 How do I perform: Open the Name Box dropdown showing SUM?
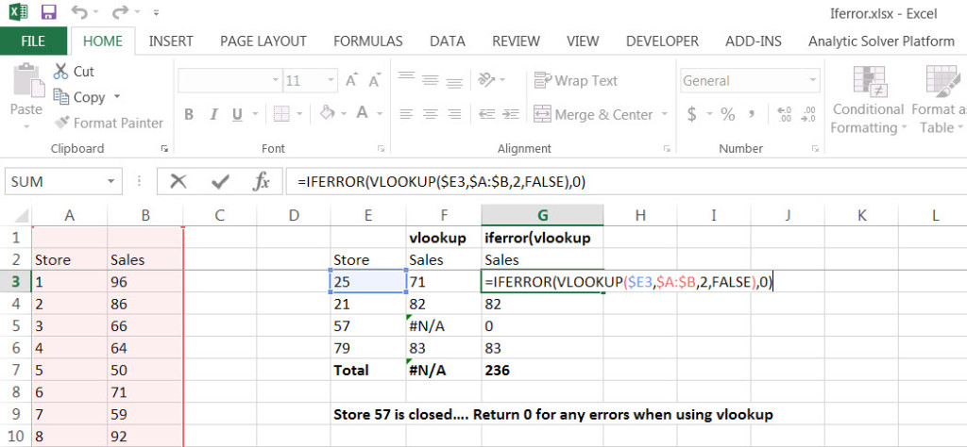pyautogui.click(x=112, y=181)
